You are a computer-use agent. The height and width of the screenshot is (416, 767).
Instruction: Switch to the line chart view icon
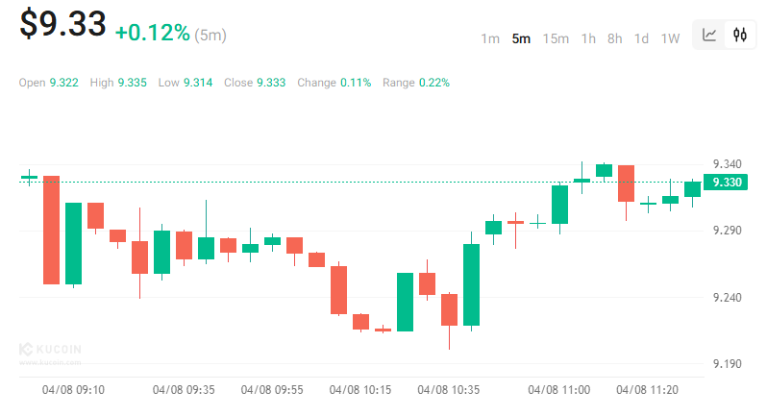pos(709,36)
